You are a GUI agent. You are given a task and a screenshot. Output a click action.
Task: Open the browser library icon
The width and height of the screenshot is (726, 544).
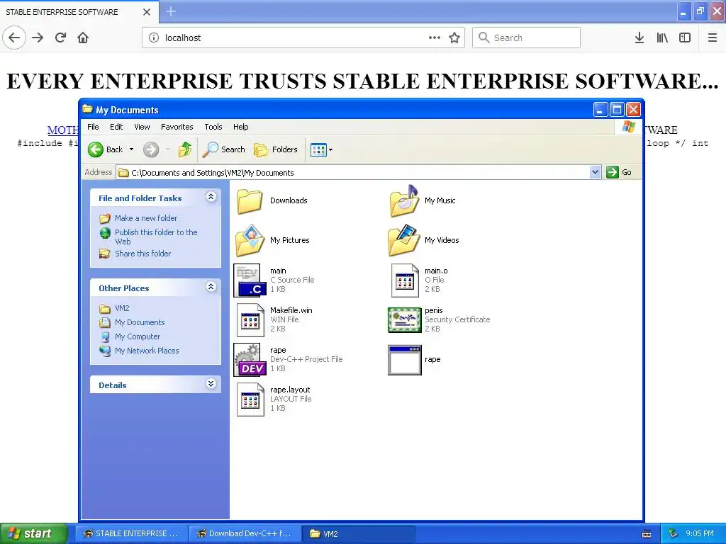(662, 38)
